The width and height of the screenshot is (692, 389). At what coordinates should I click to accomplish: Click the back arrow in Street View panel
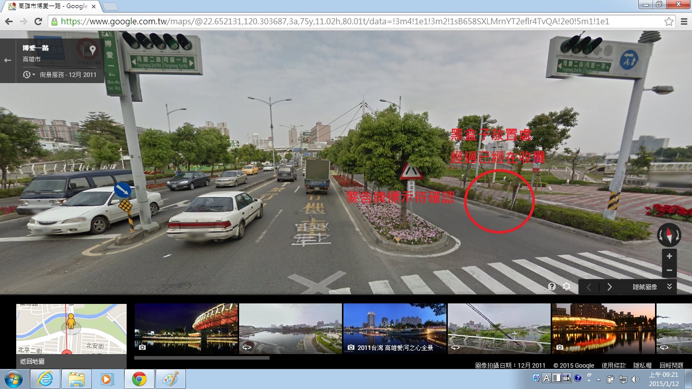[x=8, y=60]
